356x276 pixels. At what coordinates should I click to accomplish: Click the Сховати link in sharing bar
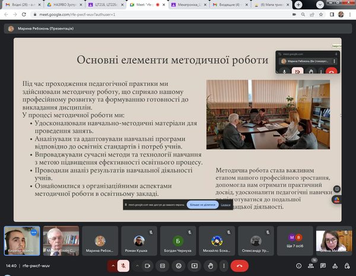tap(225, 204)
